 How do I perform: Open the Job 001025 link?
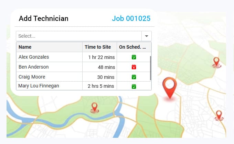pyautogui.click(x=131, y=19)
